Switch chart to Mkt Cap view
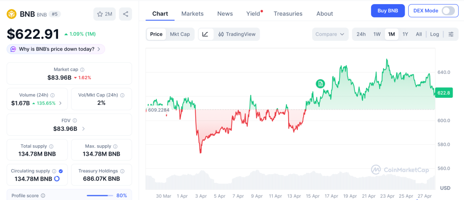This screenshot has height=200, width=464. pyautogui.click(x=180, y=34)
